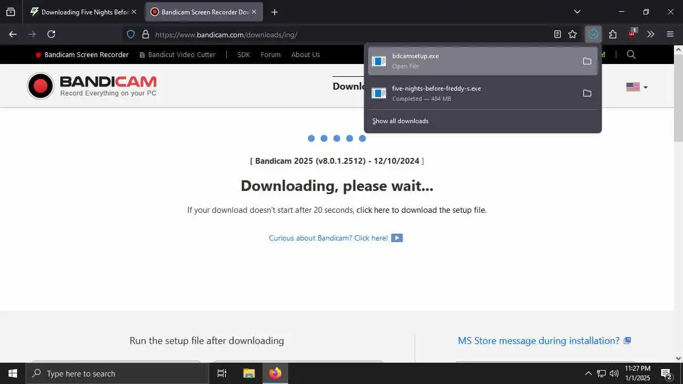Click scrollbar down arrow
This screenshot has height=384, width=683.
coord(679,358)
